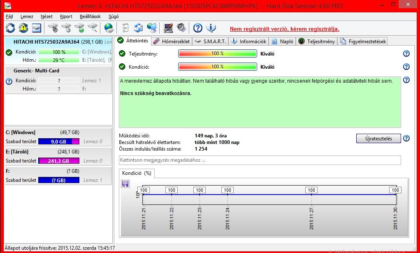Select the C: [Windows] partition entry
Screen dimensions: 420x253
pyautogui.click(x=58, y=137)
